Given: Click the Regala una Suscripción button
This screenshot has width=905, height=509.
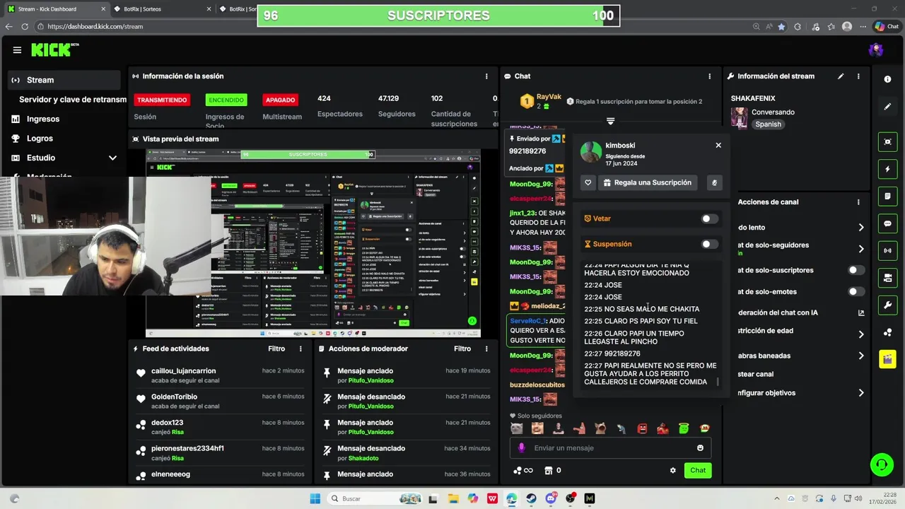Looking at the screenshot, I should (x=648, y=182).
